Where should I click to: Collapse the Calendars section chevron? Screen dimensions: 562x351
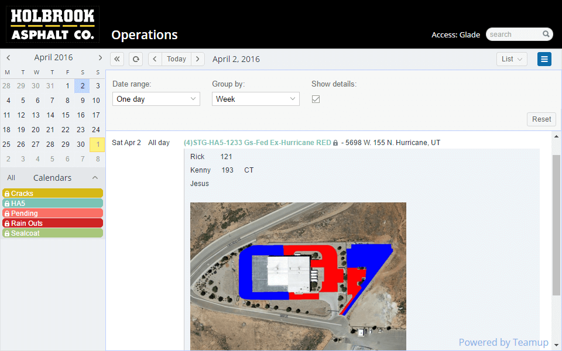[95, 178]
